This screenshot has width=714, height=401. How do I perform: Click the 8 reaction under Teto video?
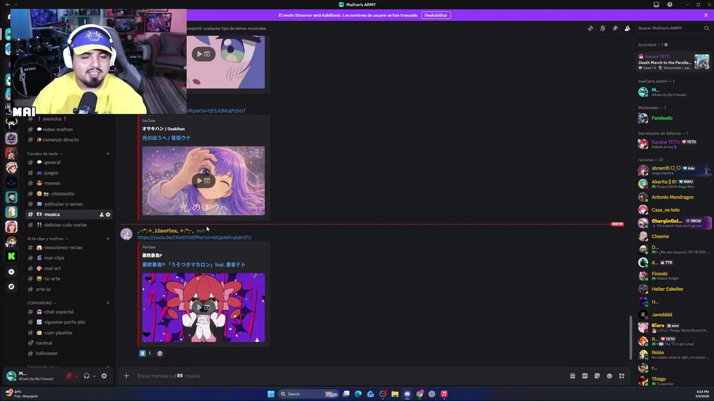(145, 353)
